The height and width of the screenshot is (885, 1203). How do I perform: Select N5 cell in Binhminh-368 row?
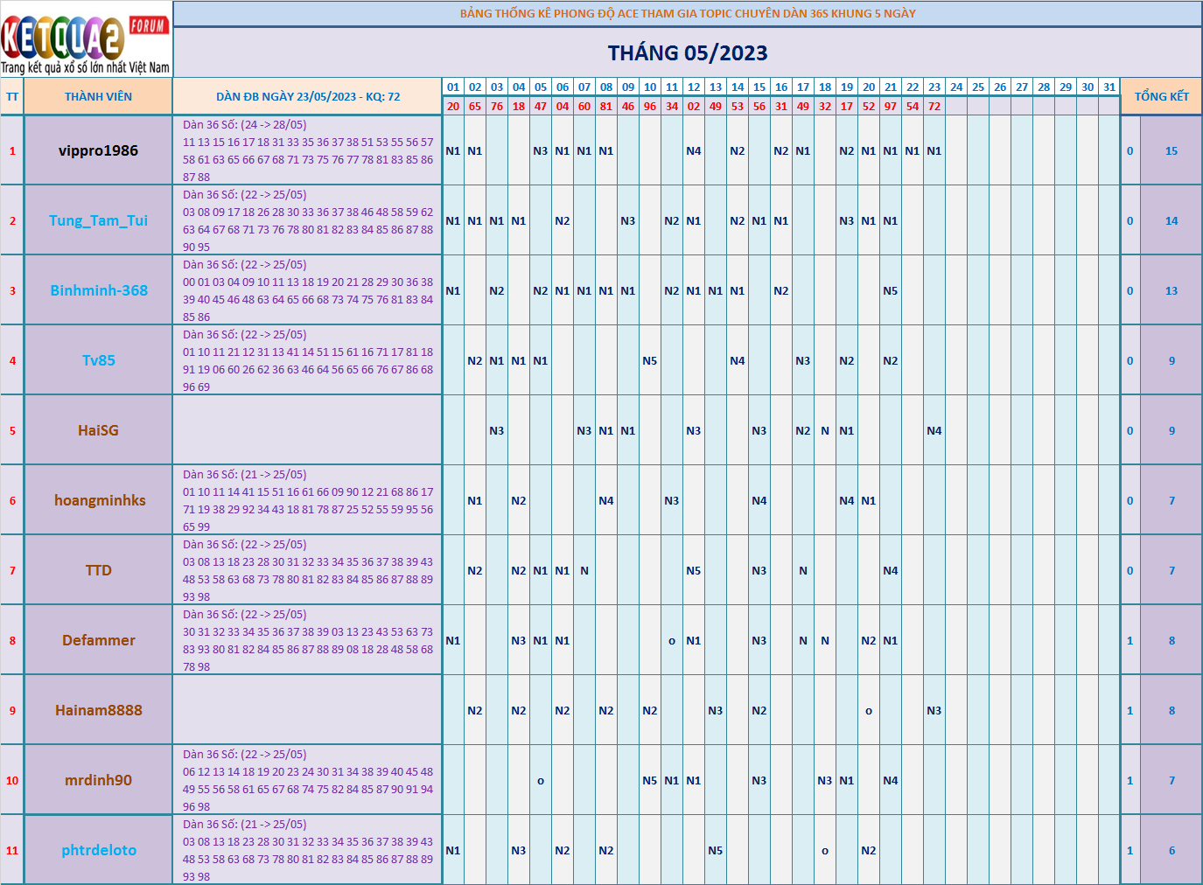[x=891, y=290]
